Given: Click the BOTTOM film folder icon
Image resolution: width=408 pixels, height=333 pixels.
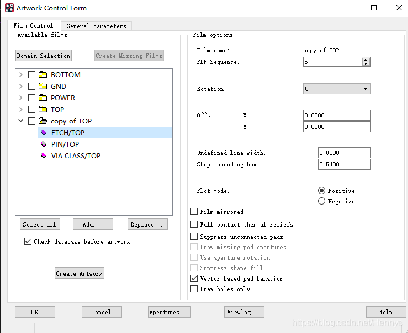Looking at the screenshot, I should 43,75.
